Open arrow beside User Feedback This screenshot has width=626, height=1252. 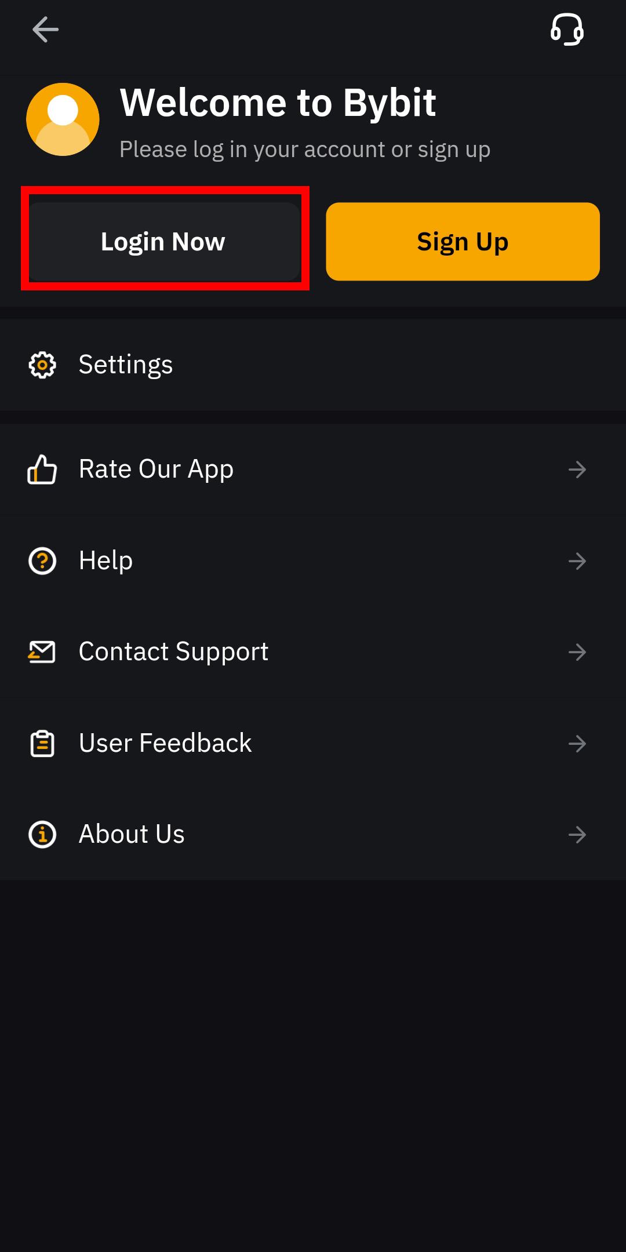point(577,744)
